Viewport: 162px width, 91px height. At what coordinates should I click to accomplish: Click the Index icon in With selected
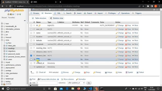[x=117, y=73]
